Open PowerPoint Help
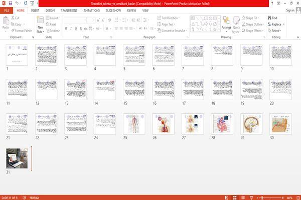Screen dimensions: 301x200 pyautogui.click(x=272, y=4)
